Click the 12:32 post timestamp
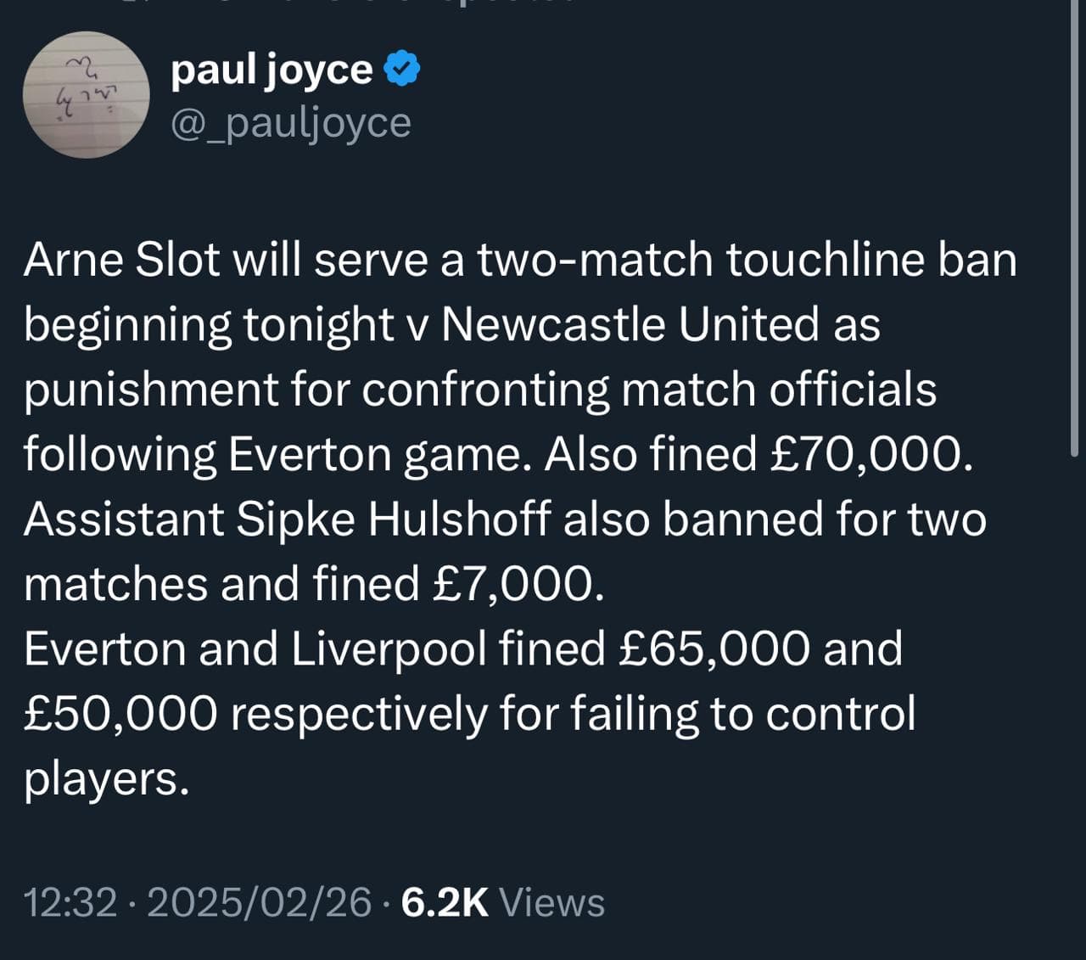The image size is (1086, 960). coord(70,901)
